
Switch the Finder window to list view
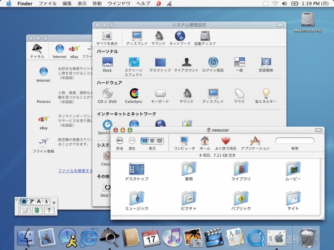152,141
